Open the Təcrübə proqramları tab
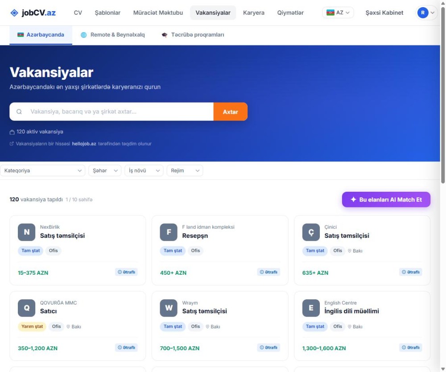The height and width of the screenshot is (372, 446). tap(193, 35)
